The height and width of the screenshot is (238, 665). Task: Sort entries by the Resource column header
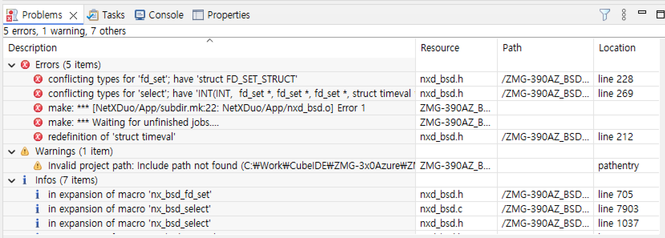click(440, 48)
